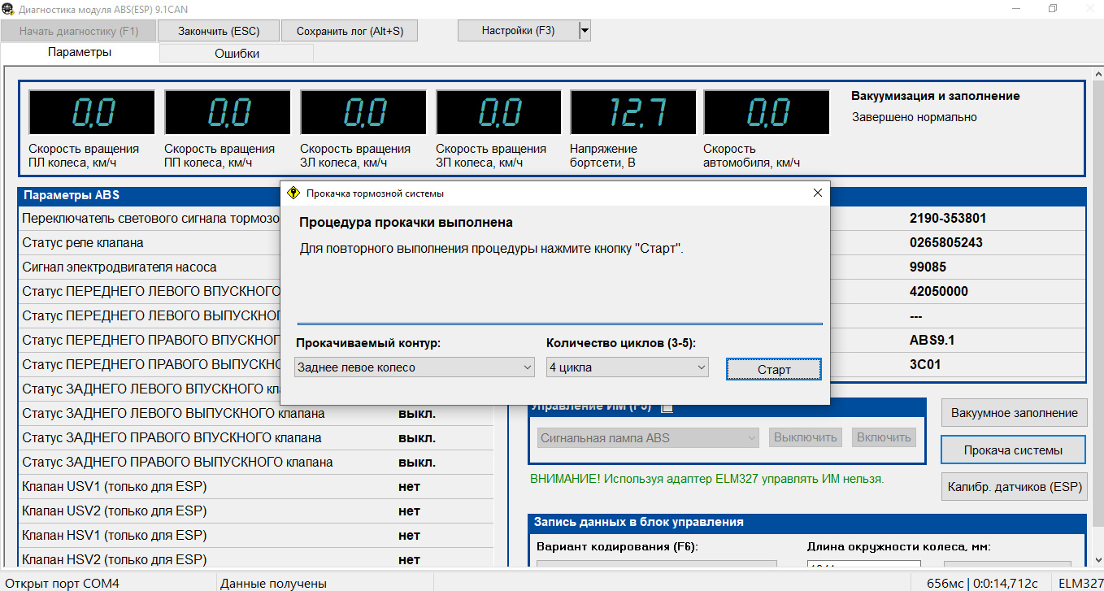The image size is (1104, 591).
Task: Click the value 0265805243
Action: coord(946,242)
